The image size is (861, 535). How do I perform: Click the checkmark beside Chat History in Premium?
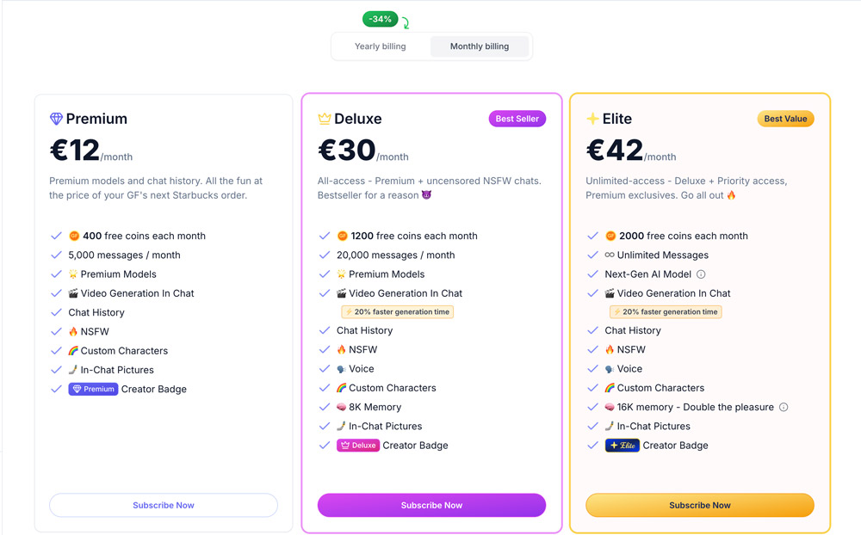point(56,312)
